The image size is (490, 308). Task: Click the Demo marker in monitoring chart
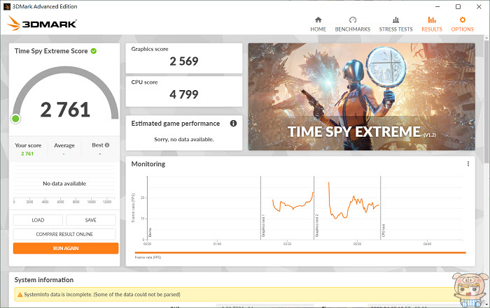148,207
